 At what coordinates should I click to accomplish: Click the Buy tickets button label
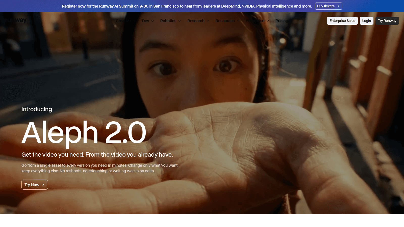(x=326, y=6)
